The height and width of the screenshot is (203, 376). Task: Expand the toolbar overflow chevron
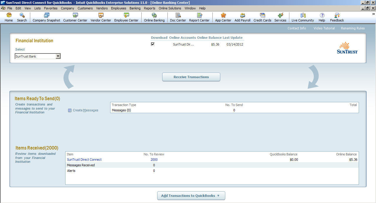pos(373,14)
